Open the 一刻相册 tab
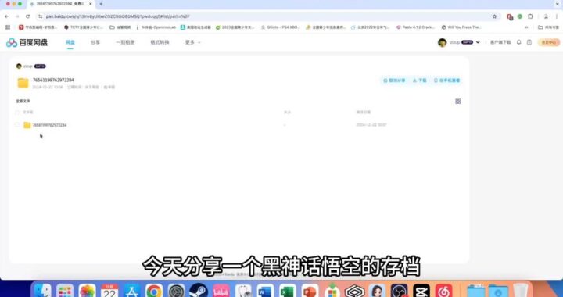This screenshot has height=297, width=563. click(125, 42)
